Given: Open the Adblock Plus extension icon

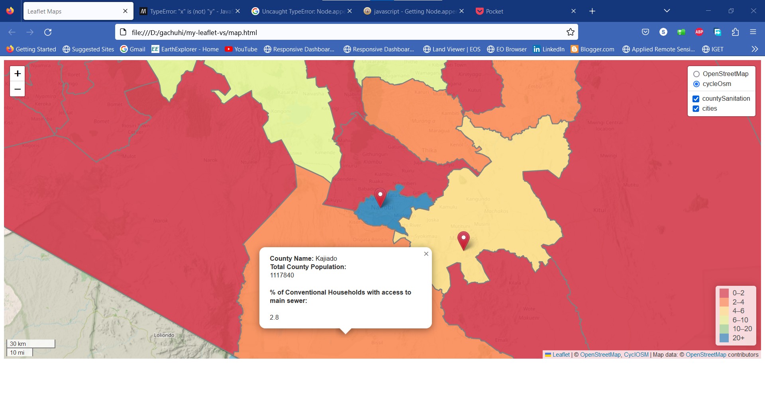Looking at the screenshot, I should [699, 32].
